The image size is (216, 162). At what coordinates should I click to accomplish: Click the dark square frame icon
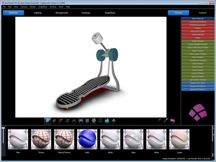pos(100,121)
